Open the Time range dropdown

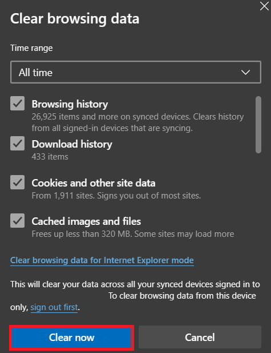[x=136, y=72]
